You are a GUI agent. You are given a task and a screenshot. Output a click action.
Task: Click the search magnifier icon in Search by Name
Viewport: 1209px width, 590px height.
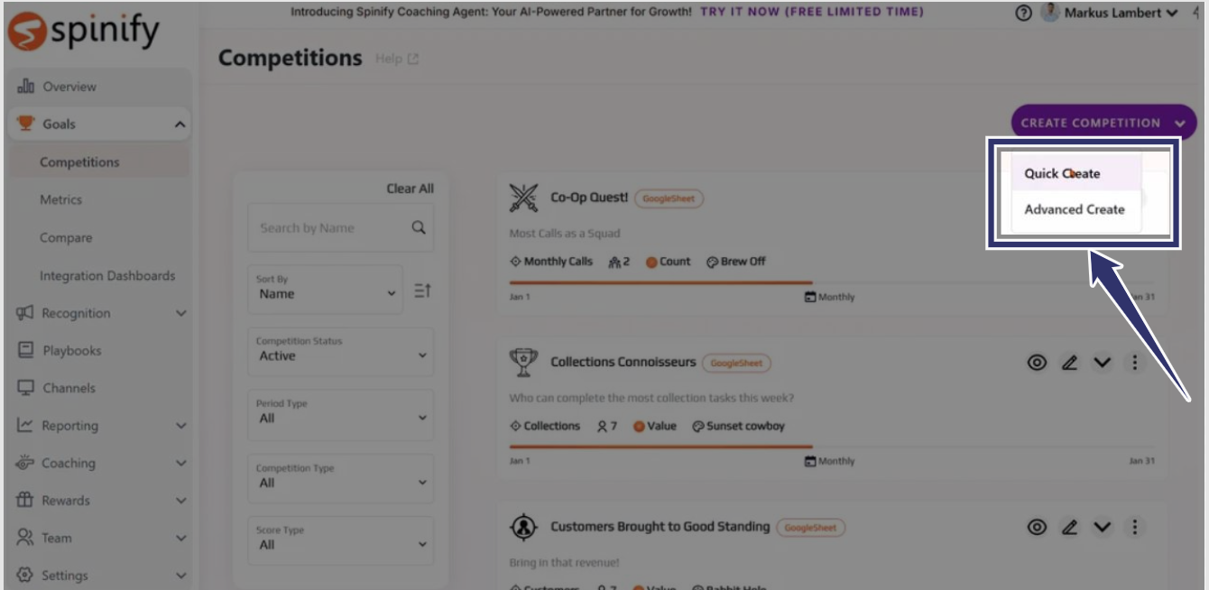(418, 227)
